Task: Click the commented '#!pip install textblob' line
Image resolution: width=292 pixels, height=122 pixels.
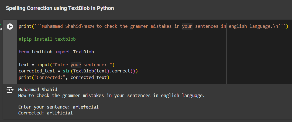Action: pyautogui.click(x=47, y=39)
